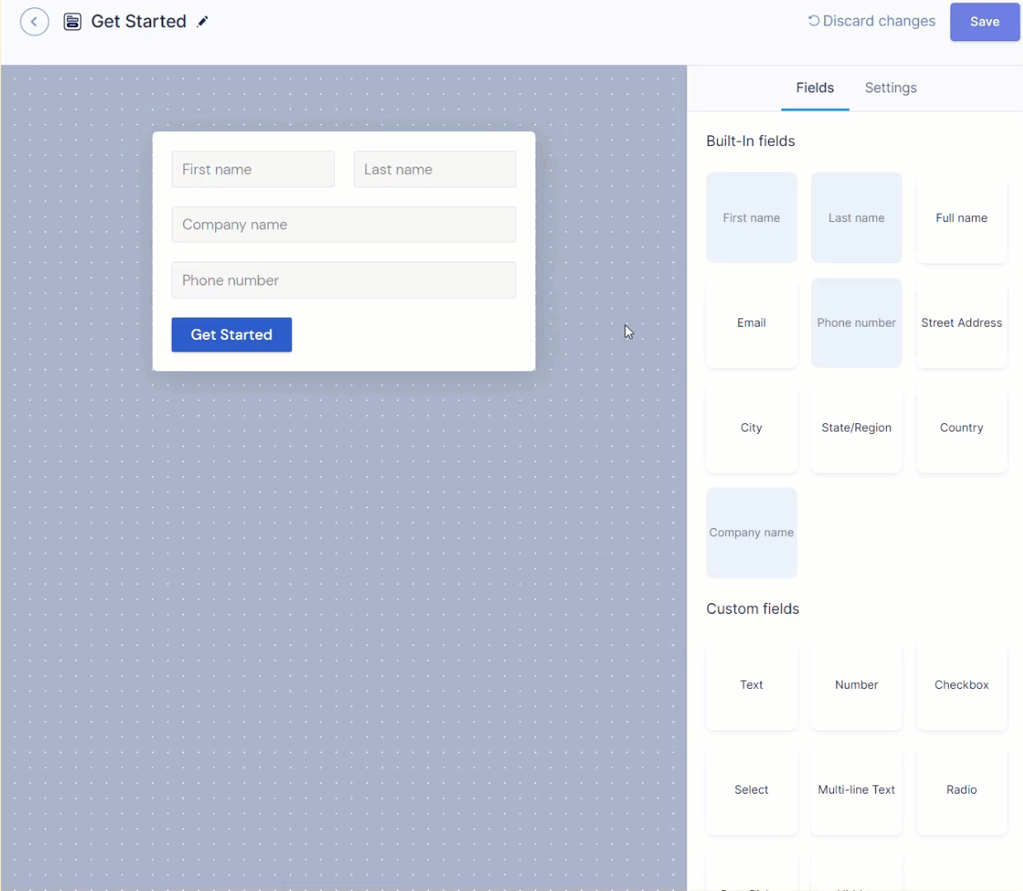Screen dimensions: 1023x891
Task: Add a custom Radio field
Action: pos(961,790)
